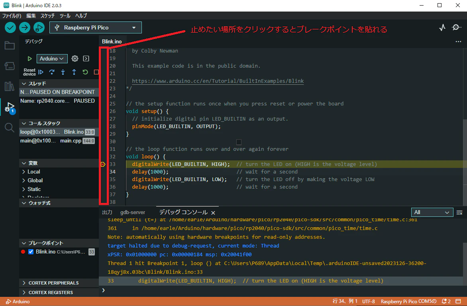Click the Upload arrow button

tap(25, 27)
